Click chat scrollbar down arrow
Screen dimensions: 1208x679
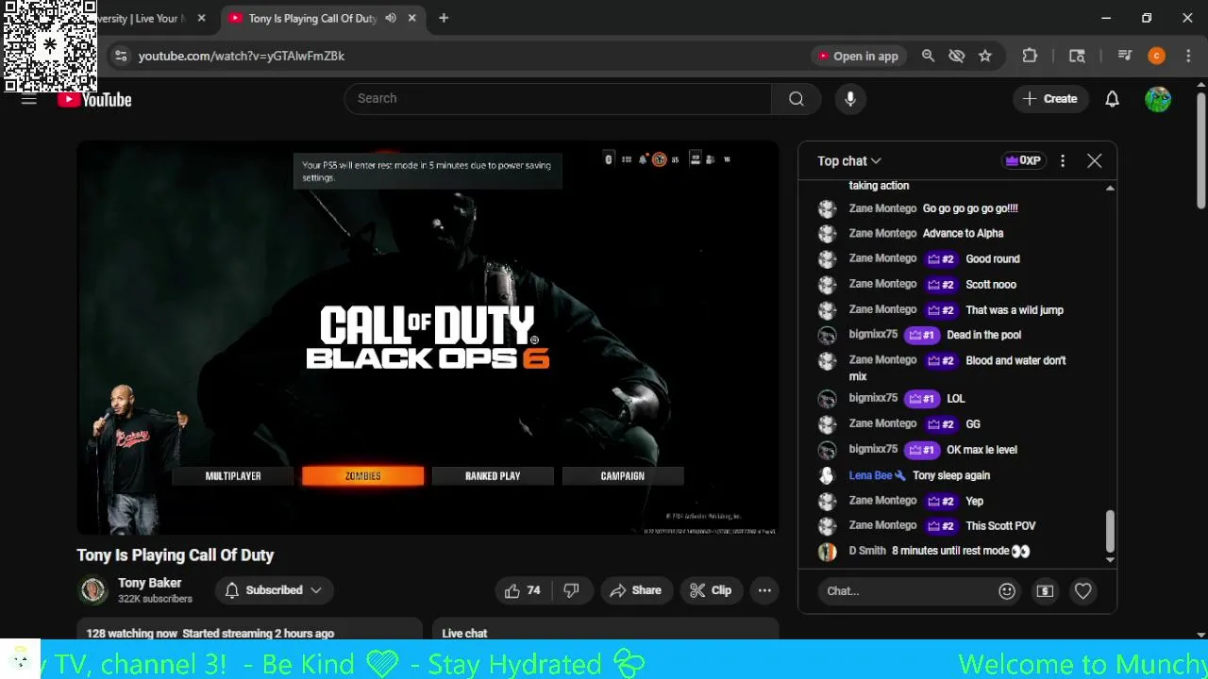tap(1110, 559)
